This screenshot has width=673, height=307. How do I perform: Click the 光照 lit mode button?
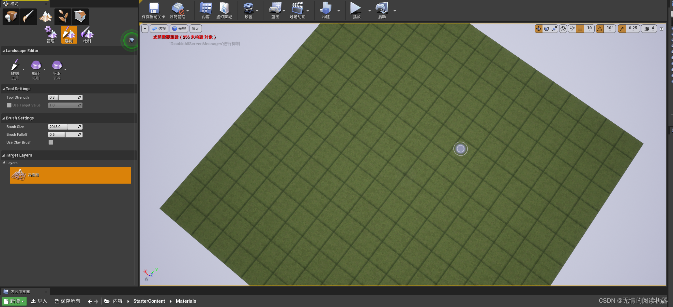[179, 29]
